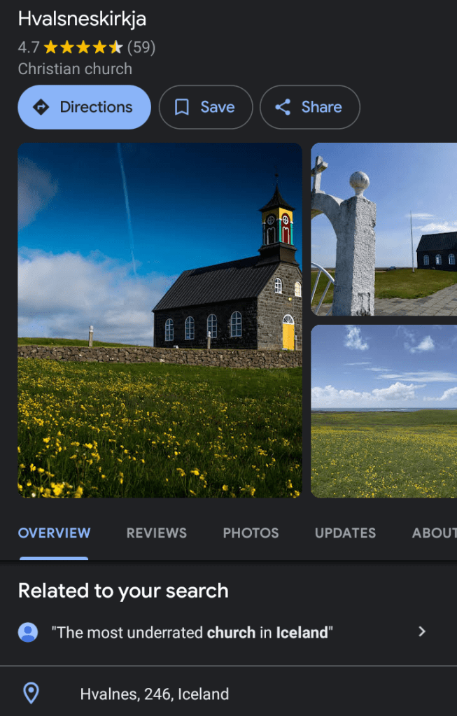
Task: Click the bookmark icon on Save
Action: pos(182,107)
